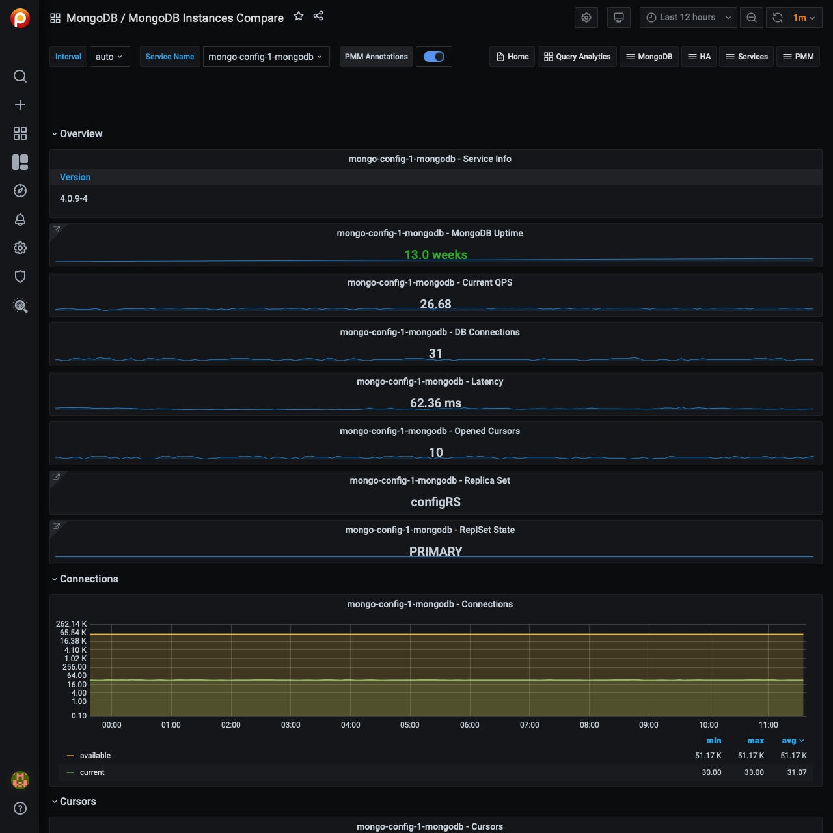Open the Cursors panel title menu
This screenshot has width=833, height=833.
pyautogui.click(x=430, y=826)
